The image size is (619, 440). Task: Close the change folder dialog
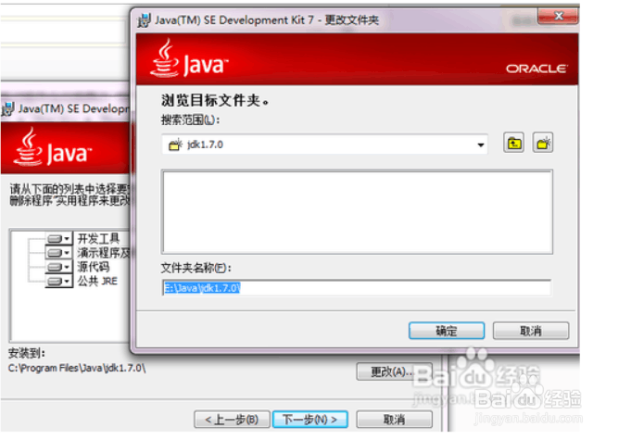coord(558,16)
